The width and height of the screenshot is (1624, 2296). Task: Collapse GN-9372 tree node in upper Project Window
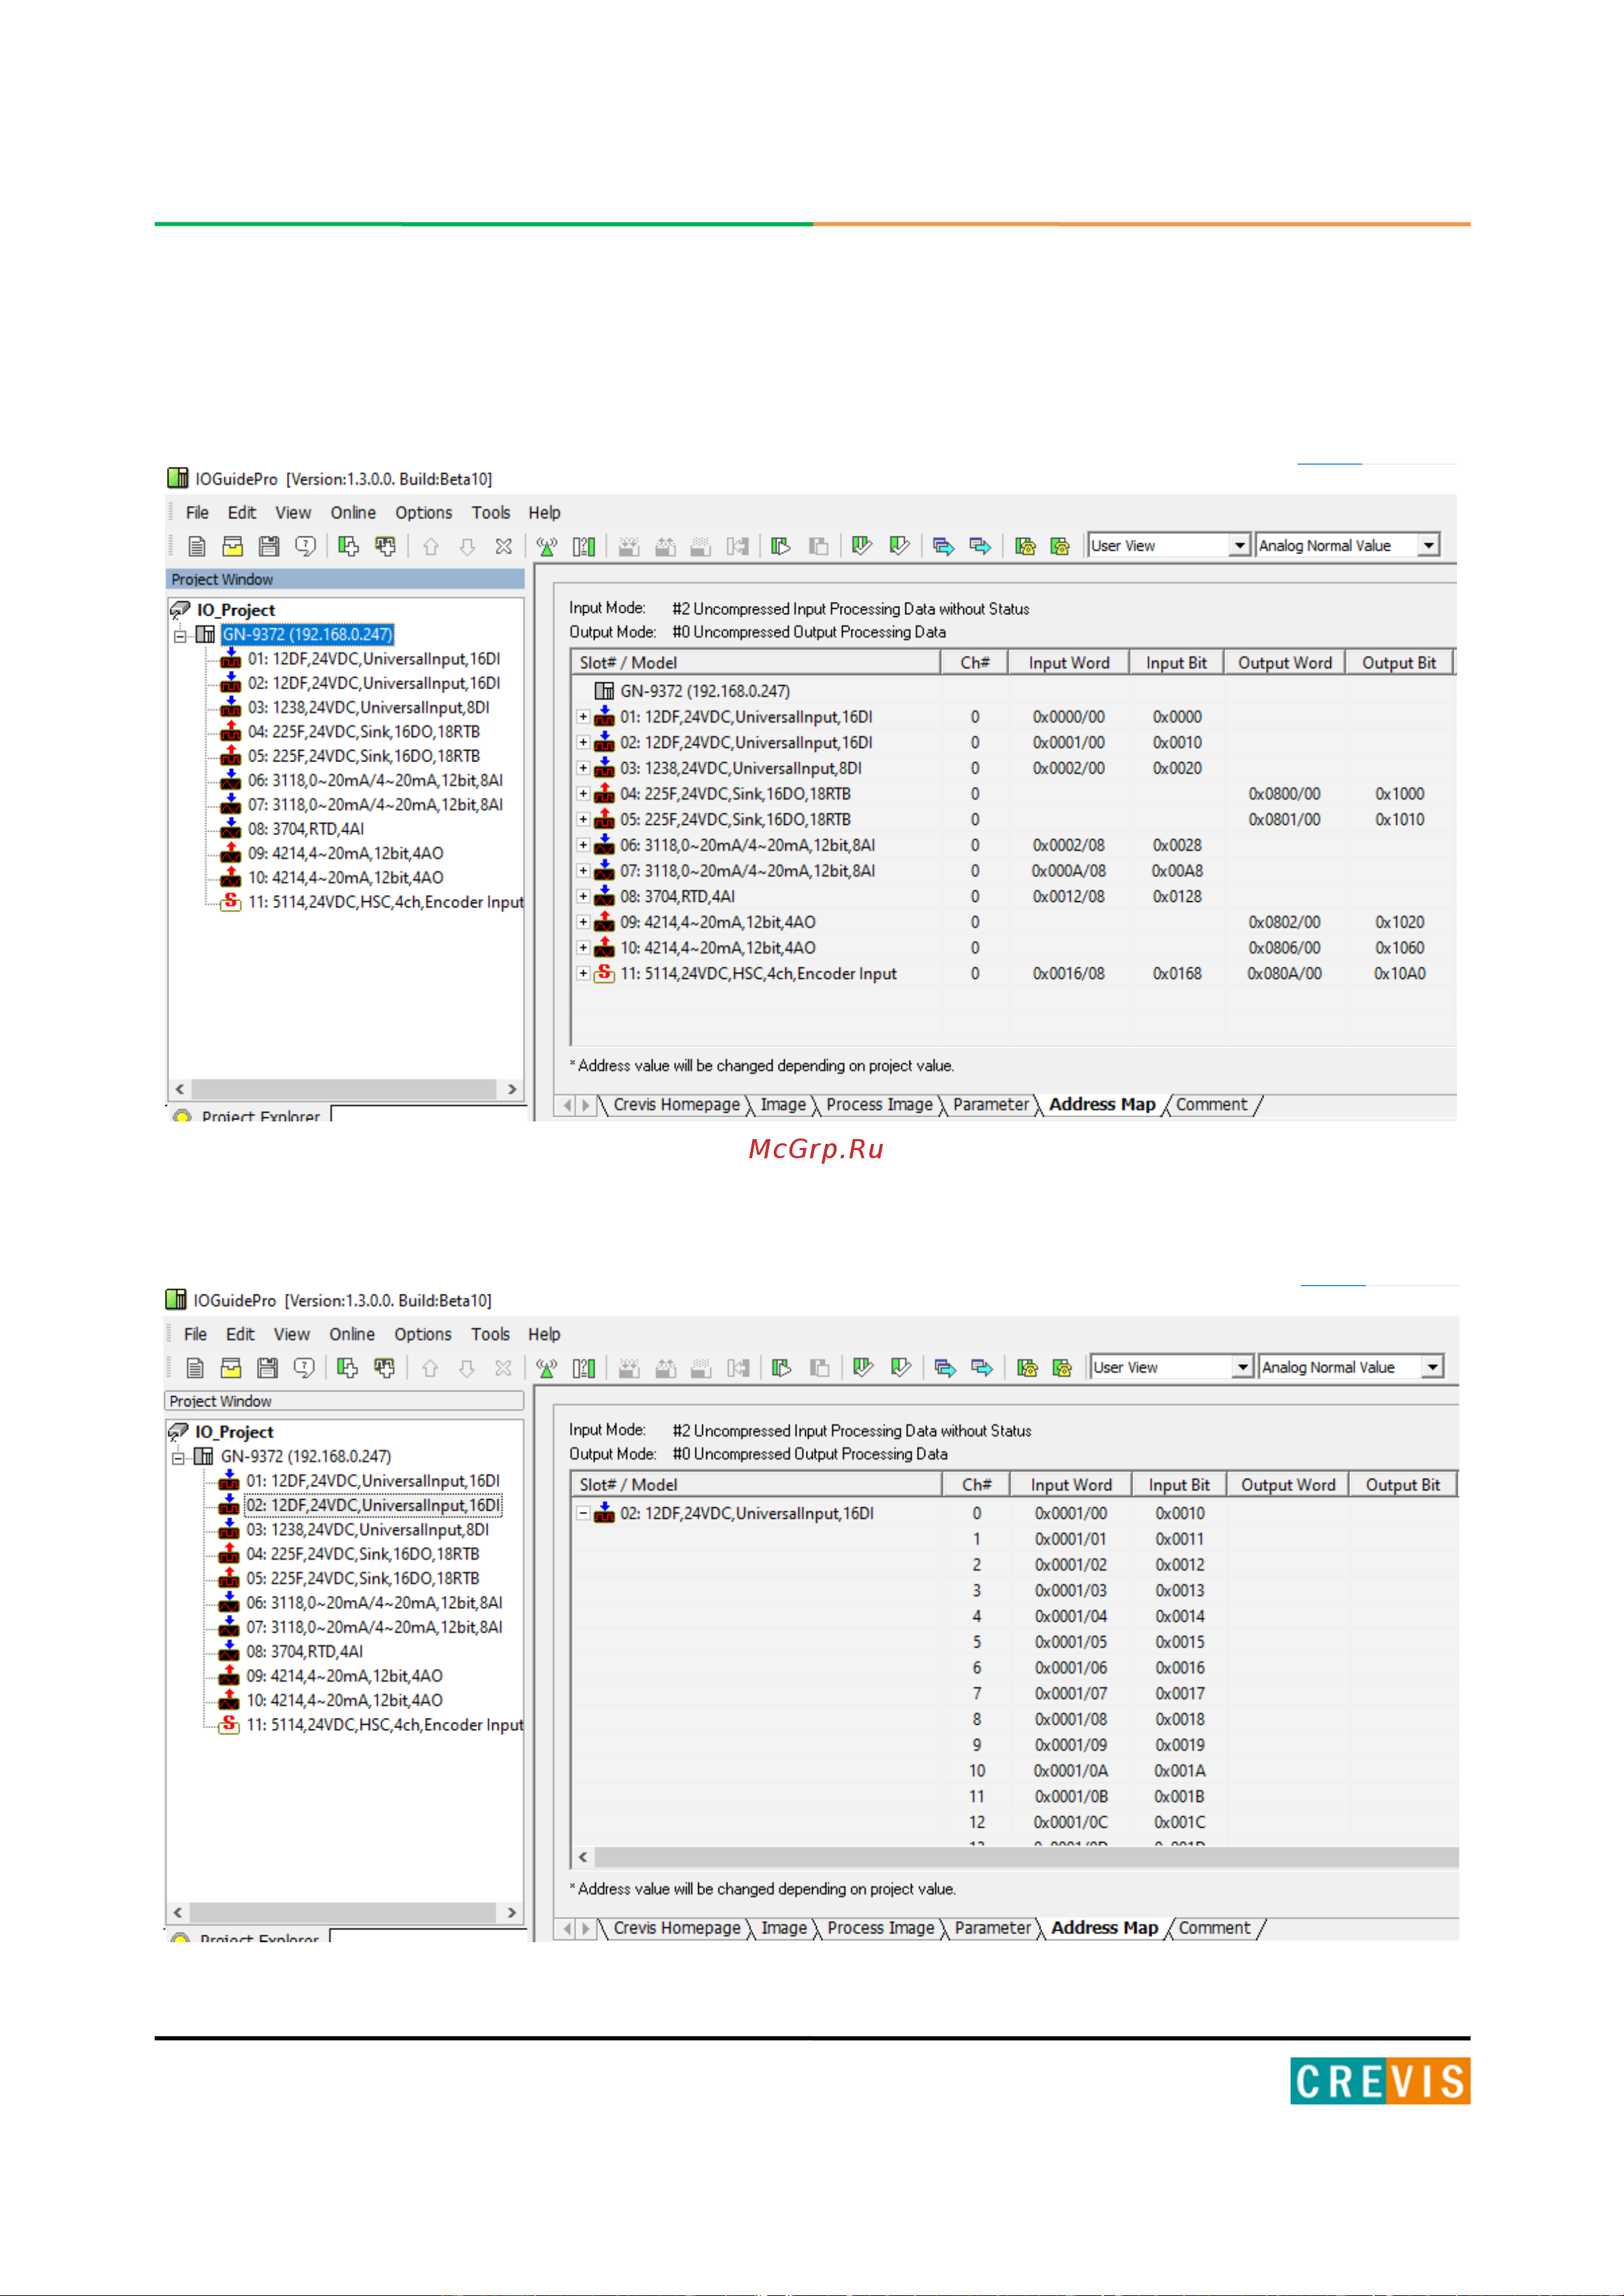click(180, 636)
